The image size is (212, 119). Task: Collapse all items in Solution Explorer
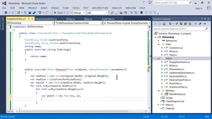[x=185, y=24]
